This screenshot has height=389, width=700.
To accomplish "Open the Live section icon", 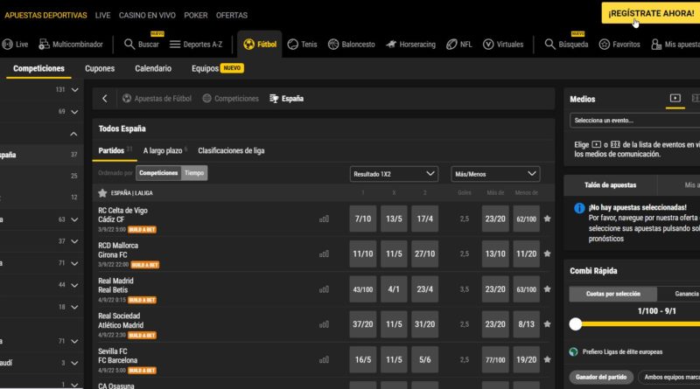I will 7,45.
